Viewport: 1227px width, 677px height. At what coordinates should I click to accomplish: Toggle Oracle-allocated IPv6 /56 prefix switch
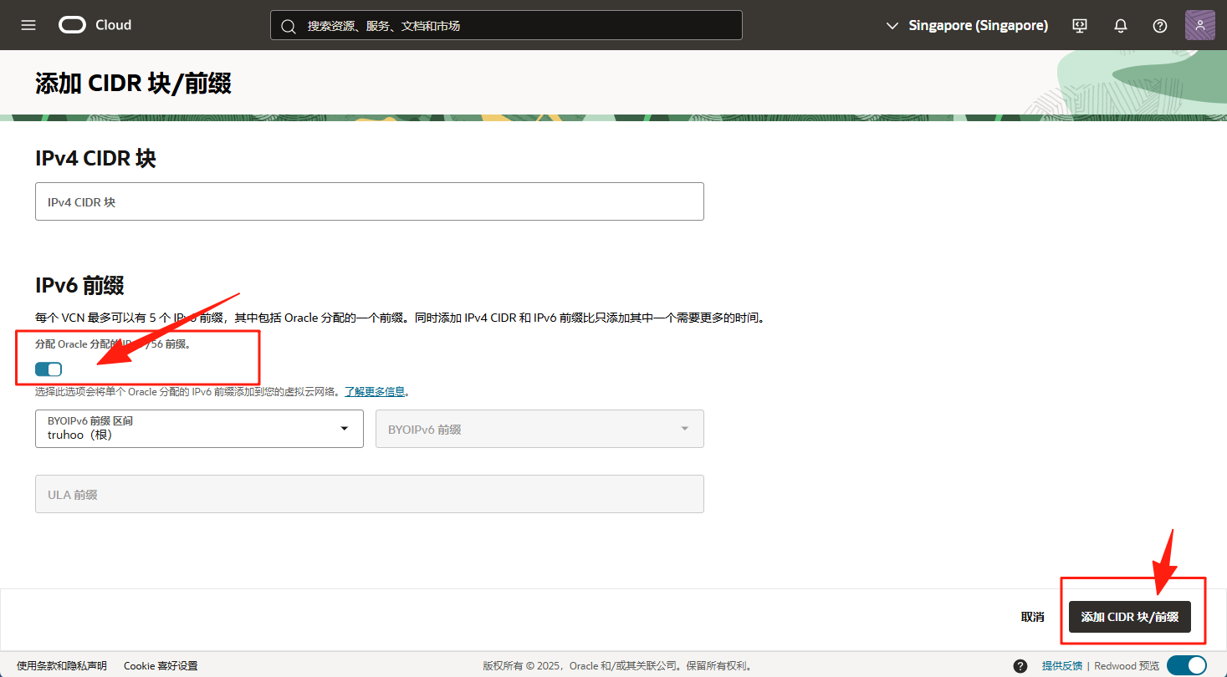49,369
